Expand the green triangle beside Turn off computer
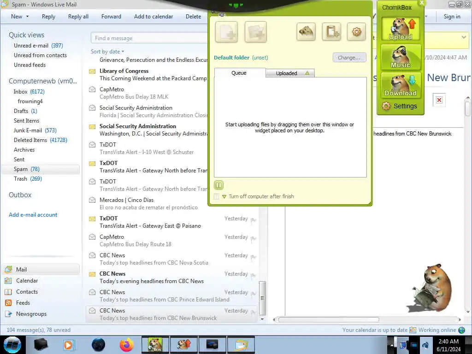Image resolution: width=472 pixels, height=354 pixels. 224,196
